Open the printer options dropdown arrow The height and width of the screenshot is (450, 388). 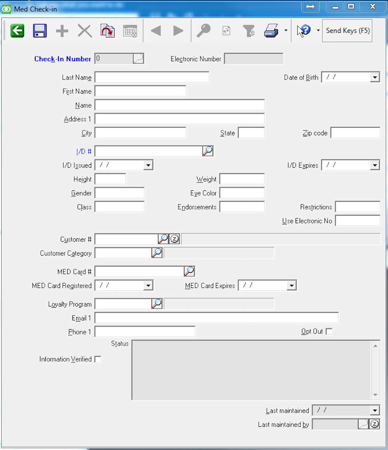(286, 31)
